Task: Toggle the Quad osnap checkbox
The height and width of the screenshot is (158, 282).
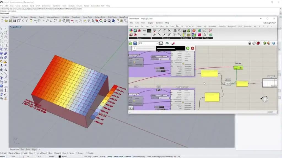Action: [54, 153]
